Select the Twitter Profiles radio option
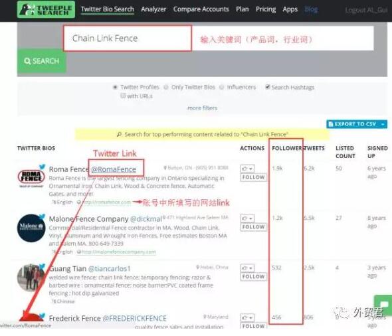The height and width of the screenshot is (336, 392). click(x=115, y=87)
